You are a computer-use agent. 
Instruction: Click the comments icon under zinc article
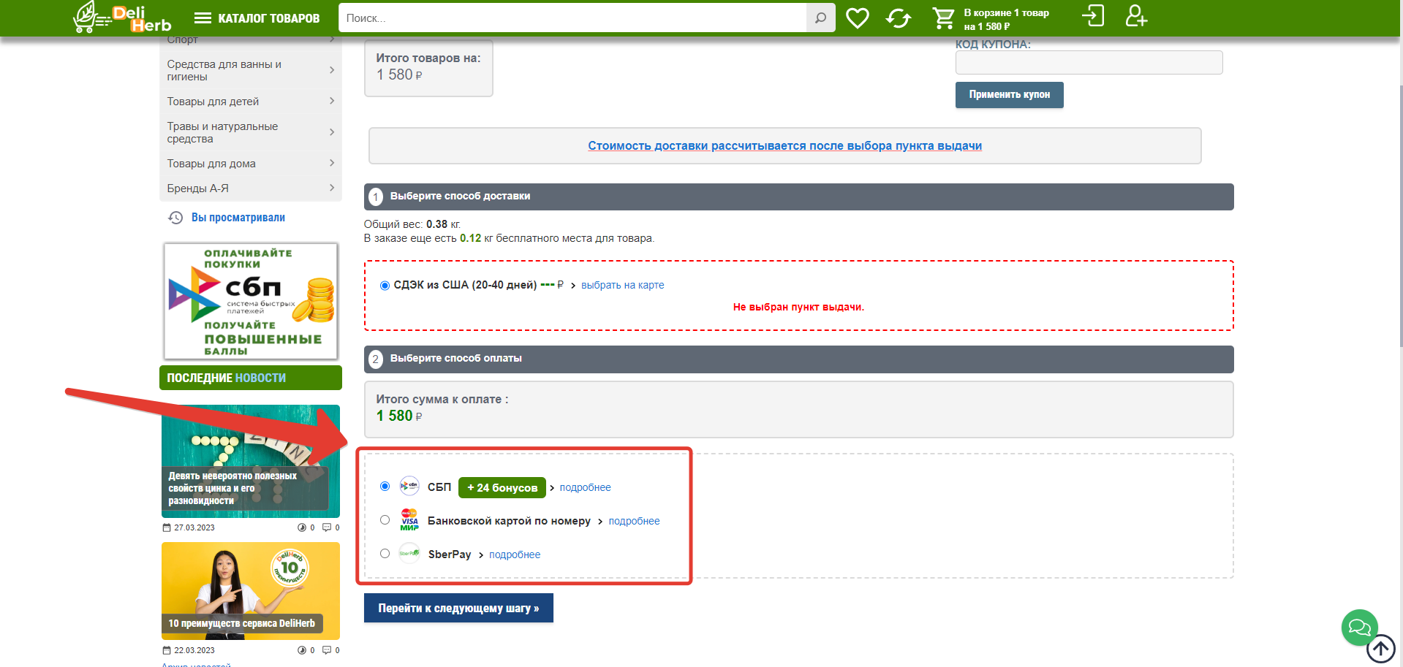tap(327, 527)
